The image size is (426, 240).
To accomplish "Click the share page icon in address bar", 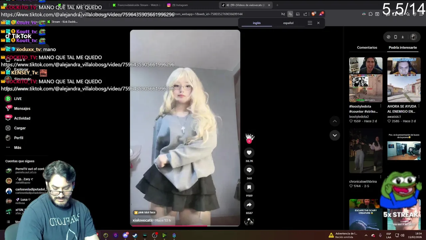I will point(305,14).
